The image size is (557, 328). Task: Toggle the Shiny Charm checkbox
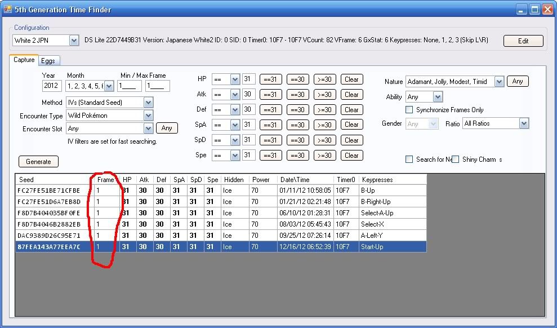456,159
